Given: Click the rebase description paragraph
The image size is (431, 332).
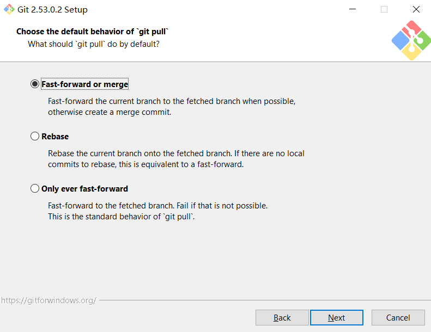Looking at the screenshot, I should pyautogui.click(x=176, y=159).
